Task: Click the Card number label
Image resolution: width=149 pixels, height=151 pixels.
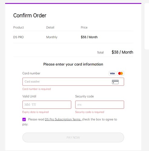Action: (31, 73)
